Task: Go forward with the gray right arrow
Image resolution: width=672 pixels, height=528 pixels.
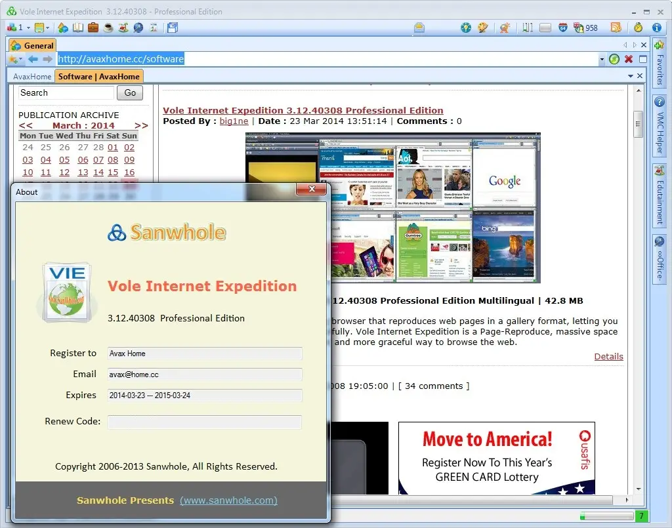Action: pos(47,59)
